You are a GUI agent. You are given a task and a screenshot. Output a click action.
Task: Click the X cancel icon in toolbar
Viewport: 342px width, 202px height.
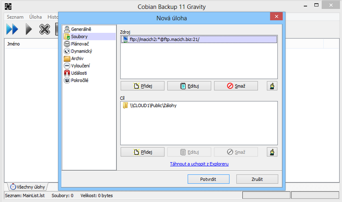tap(44, 30)
